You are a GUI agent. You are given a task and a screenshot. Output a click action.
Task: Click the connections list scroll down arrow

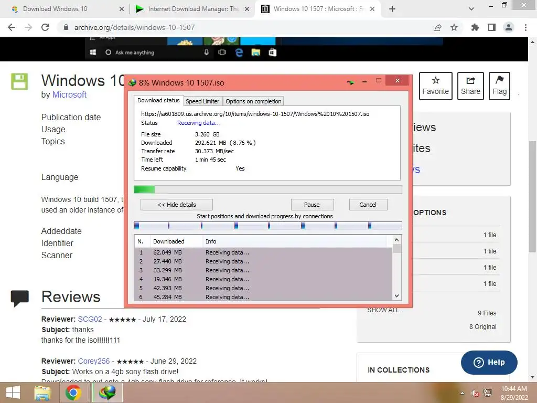(396, 296)
